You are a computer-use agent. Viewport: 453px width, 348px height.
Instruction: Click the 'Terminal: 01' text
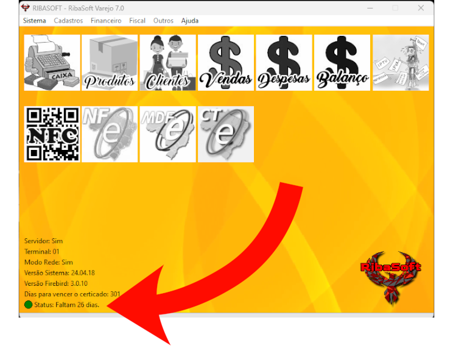click(x=41, y=252)
